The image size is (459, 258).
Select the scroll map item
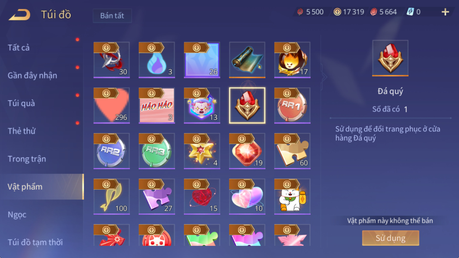point(247,60)
